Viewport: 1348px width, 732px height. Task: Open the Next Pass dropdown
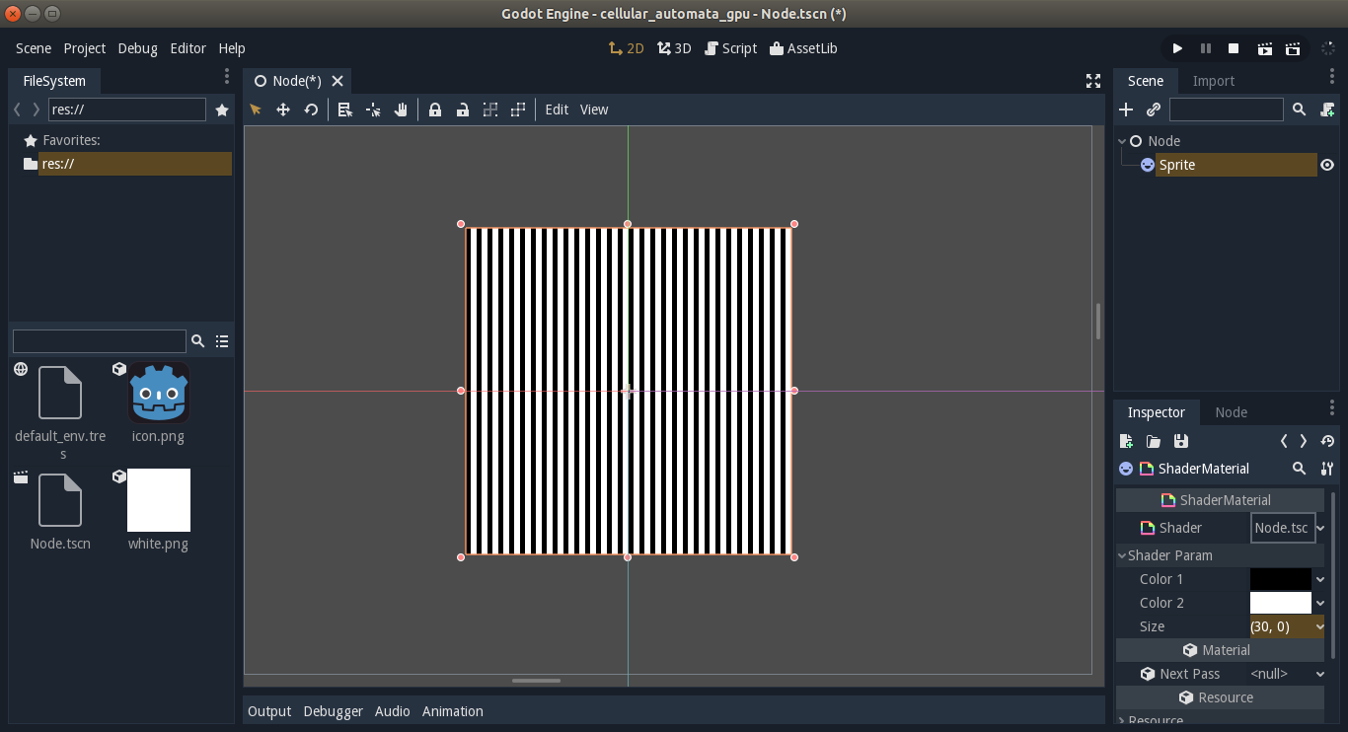(1288, 674)
